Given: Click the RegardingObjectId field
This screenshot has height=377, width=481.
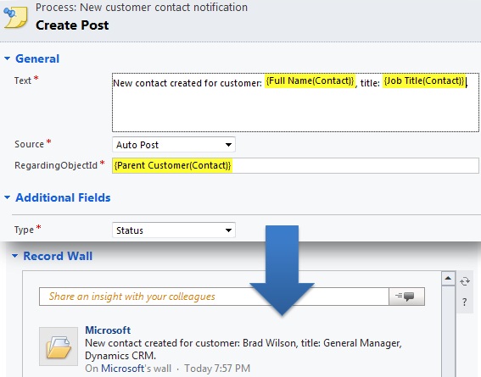Looking at the screenshot, I should point(295,165).
